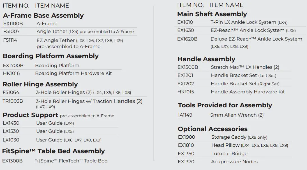Click the A-Frame Base Assembly heading
307x170 pixels.
pyautogui.click(x=43, y=15)
